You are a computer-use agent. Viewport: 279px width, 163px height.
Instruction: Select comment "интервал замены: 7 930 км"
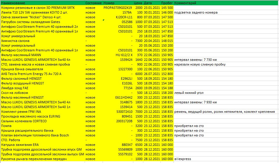click(226, 102)
